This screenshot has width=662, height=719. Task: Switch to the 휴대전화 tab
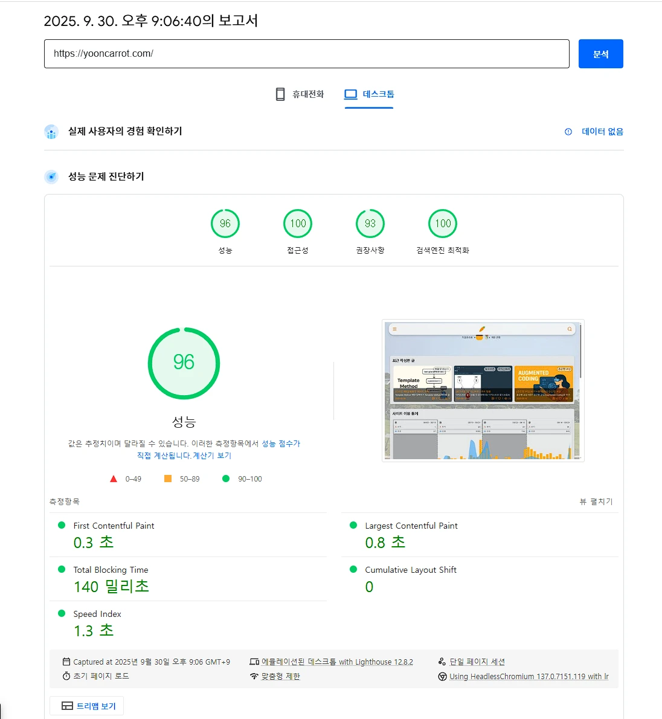300,94
